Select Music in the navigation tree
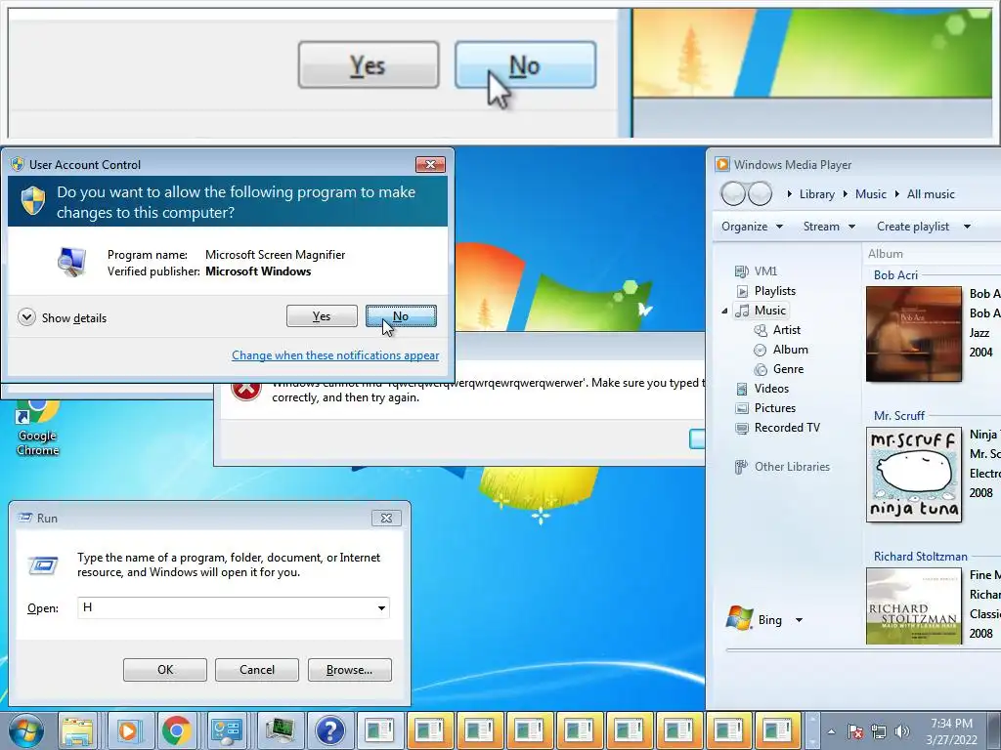This screenshot has width=1001, height=750. tap(761, 311)
